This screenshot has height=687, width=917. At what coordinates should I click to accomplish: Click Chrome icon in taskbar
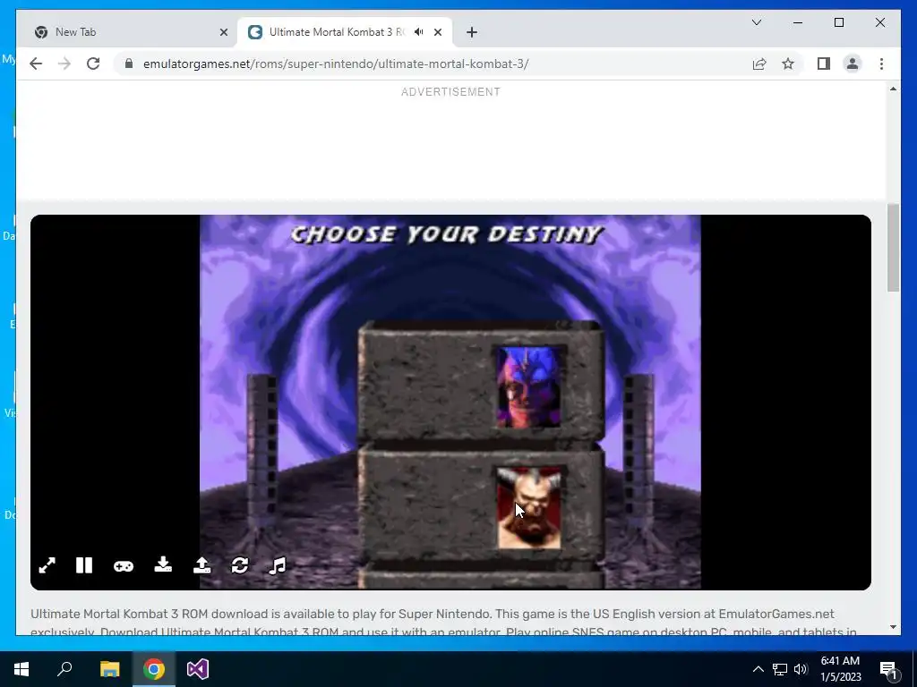point(154,669)
